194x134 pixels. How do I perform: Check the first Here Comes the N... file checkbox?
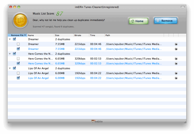click(18, 58)
